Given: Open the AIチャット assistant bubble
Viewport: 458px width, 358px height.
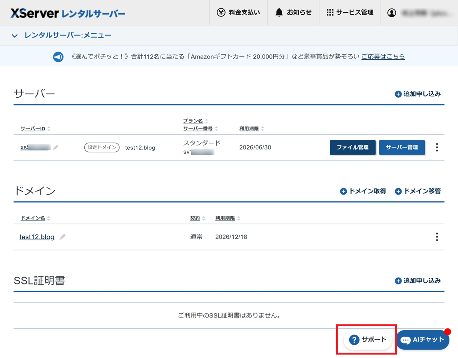Looking at the screenshot, I should (423, 339).
